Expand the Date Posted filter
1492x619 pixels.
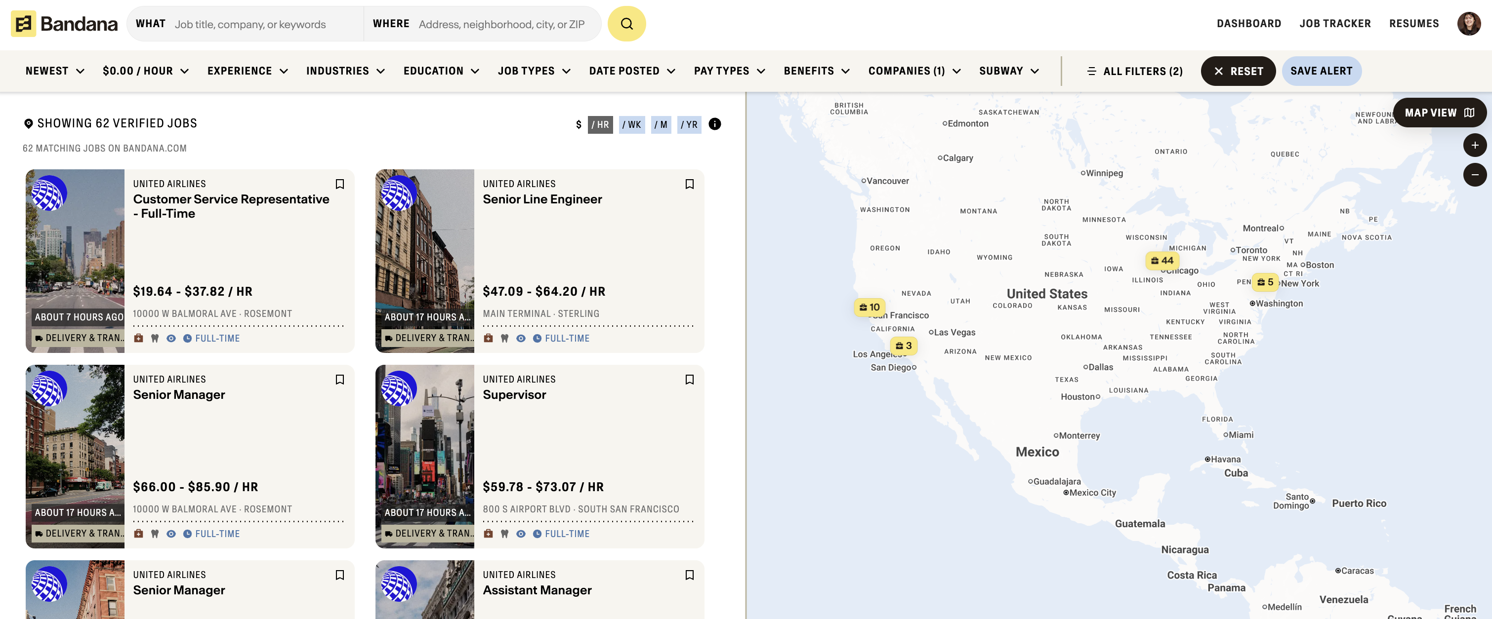click(632, 71)
